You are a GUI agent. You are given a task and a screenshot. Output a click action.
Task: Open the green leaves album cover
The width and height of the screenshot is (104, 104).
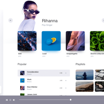(97, 41)
